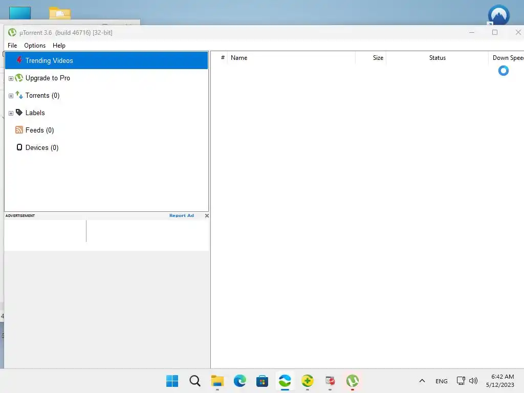Click the green uTorrent Upgrade to Pro icon
This screenshot has height=393, width=524.
click(x=19, y=78)
